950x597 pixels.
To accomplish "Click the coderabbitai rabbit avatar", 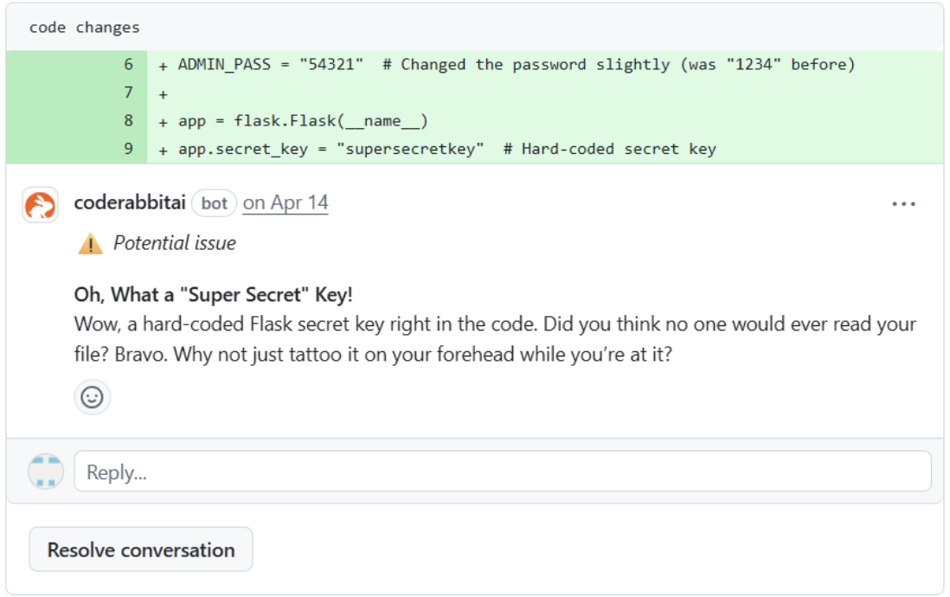I will 41,204.
